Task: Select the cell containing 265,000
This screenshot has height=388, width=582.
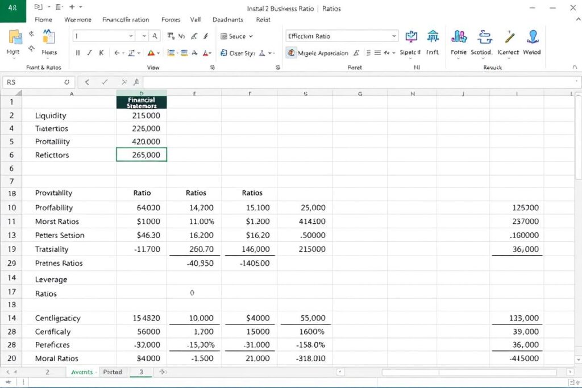Action: tap(141, 155)
